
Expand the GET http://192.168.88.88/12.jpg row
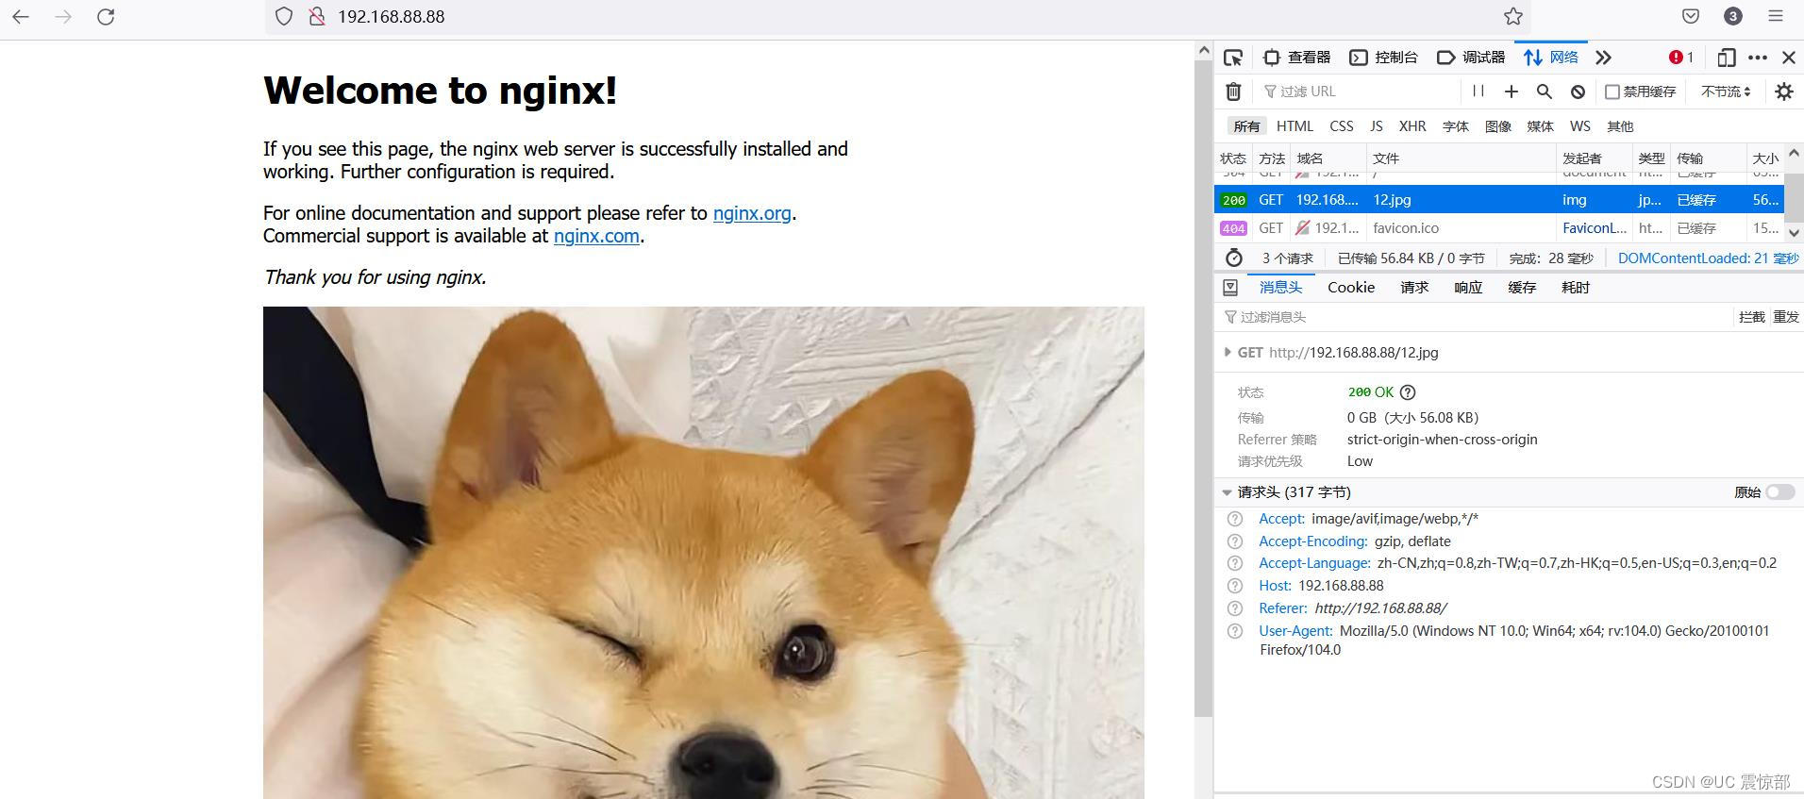point(1227,352)
